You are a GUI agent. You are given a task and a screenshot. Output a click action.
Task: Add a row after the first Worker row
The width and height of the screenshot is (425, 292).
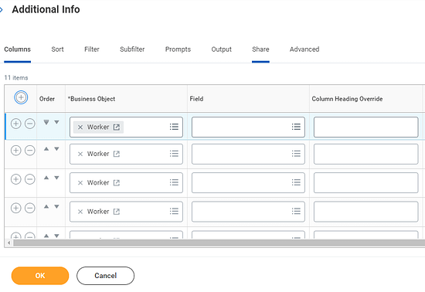[x=15, y=124]
